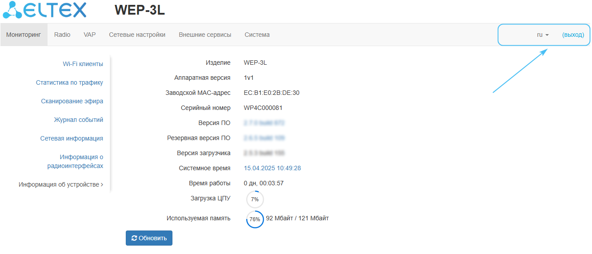
Task: Select the Система tab
Action: (257, 35)
